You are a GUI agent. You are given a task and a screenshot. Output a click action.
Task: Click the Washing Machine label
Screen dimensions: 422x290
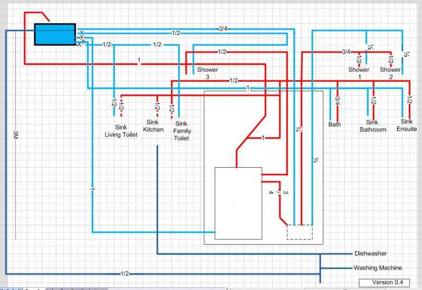[x=378, y=268]
